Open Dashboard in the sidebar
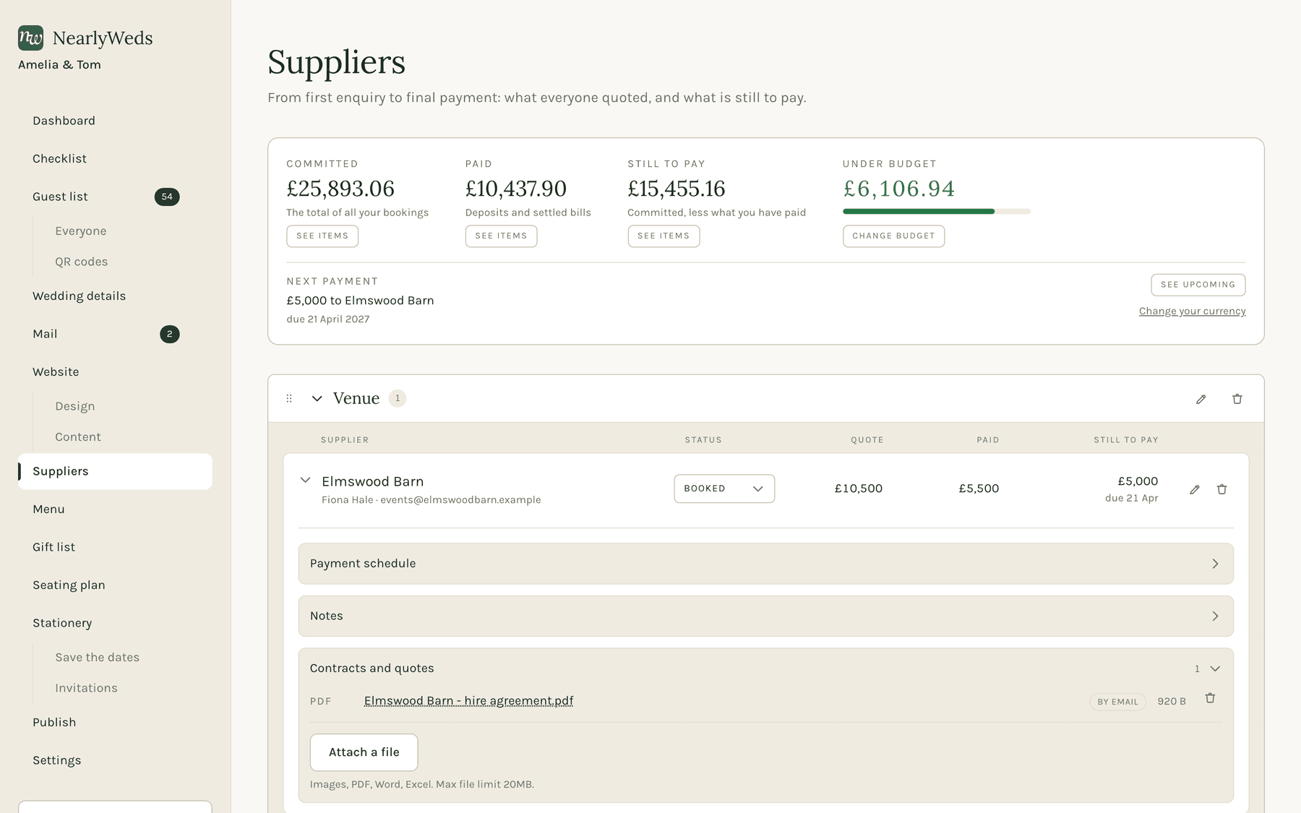The height and width of the screenshot is (813, 1301). coord(64,121)
